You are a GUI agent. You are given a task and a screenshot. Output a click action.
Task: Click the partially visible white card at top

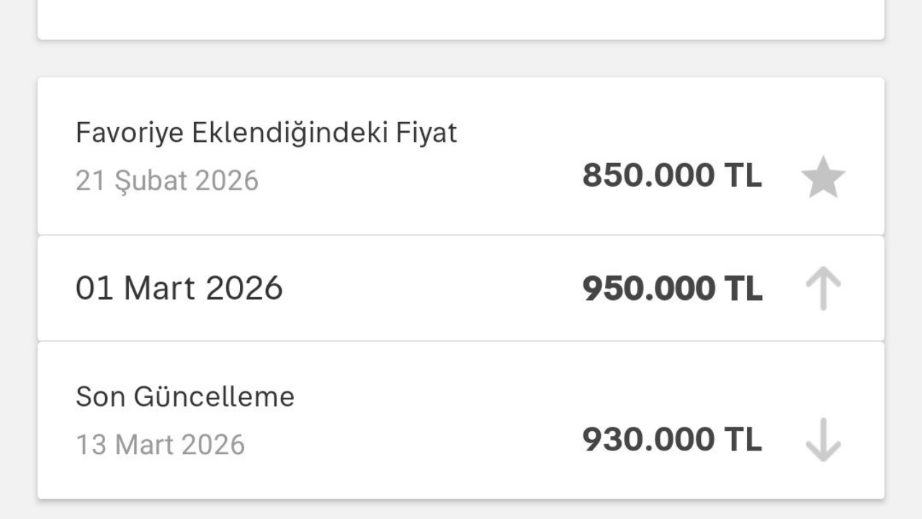click(x=461, y=18)
